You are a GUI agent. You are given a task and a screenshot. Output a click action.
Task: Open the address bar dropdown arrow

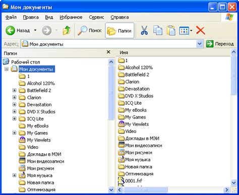[200, 44]
